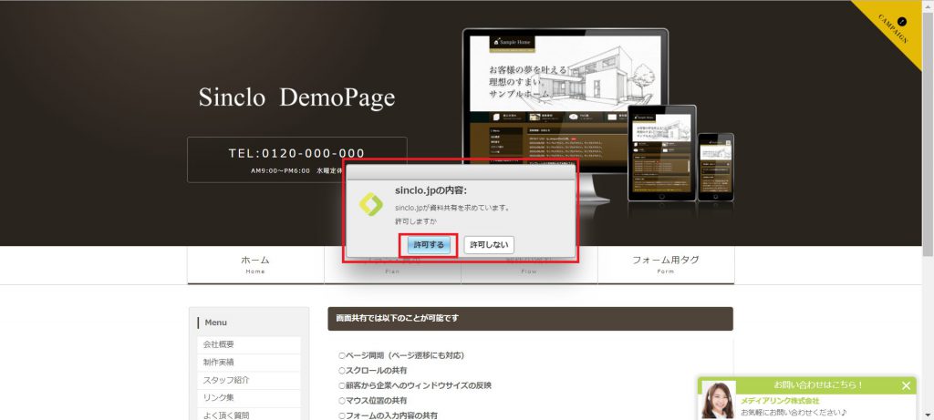Click the フォームの入力内容の共有 list item

coord(388,415)
